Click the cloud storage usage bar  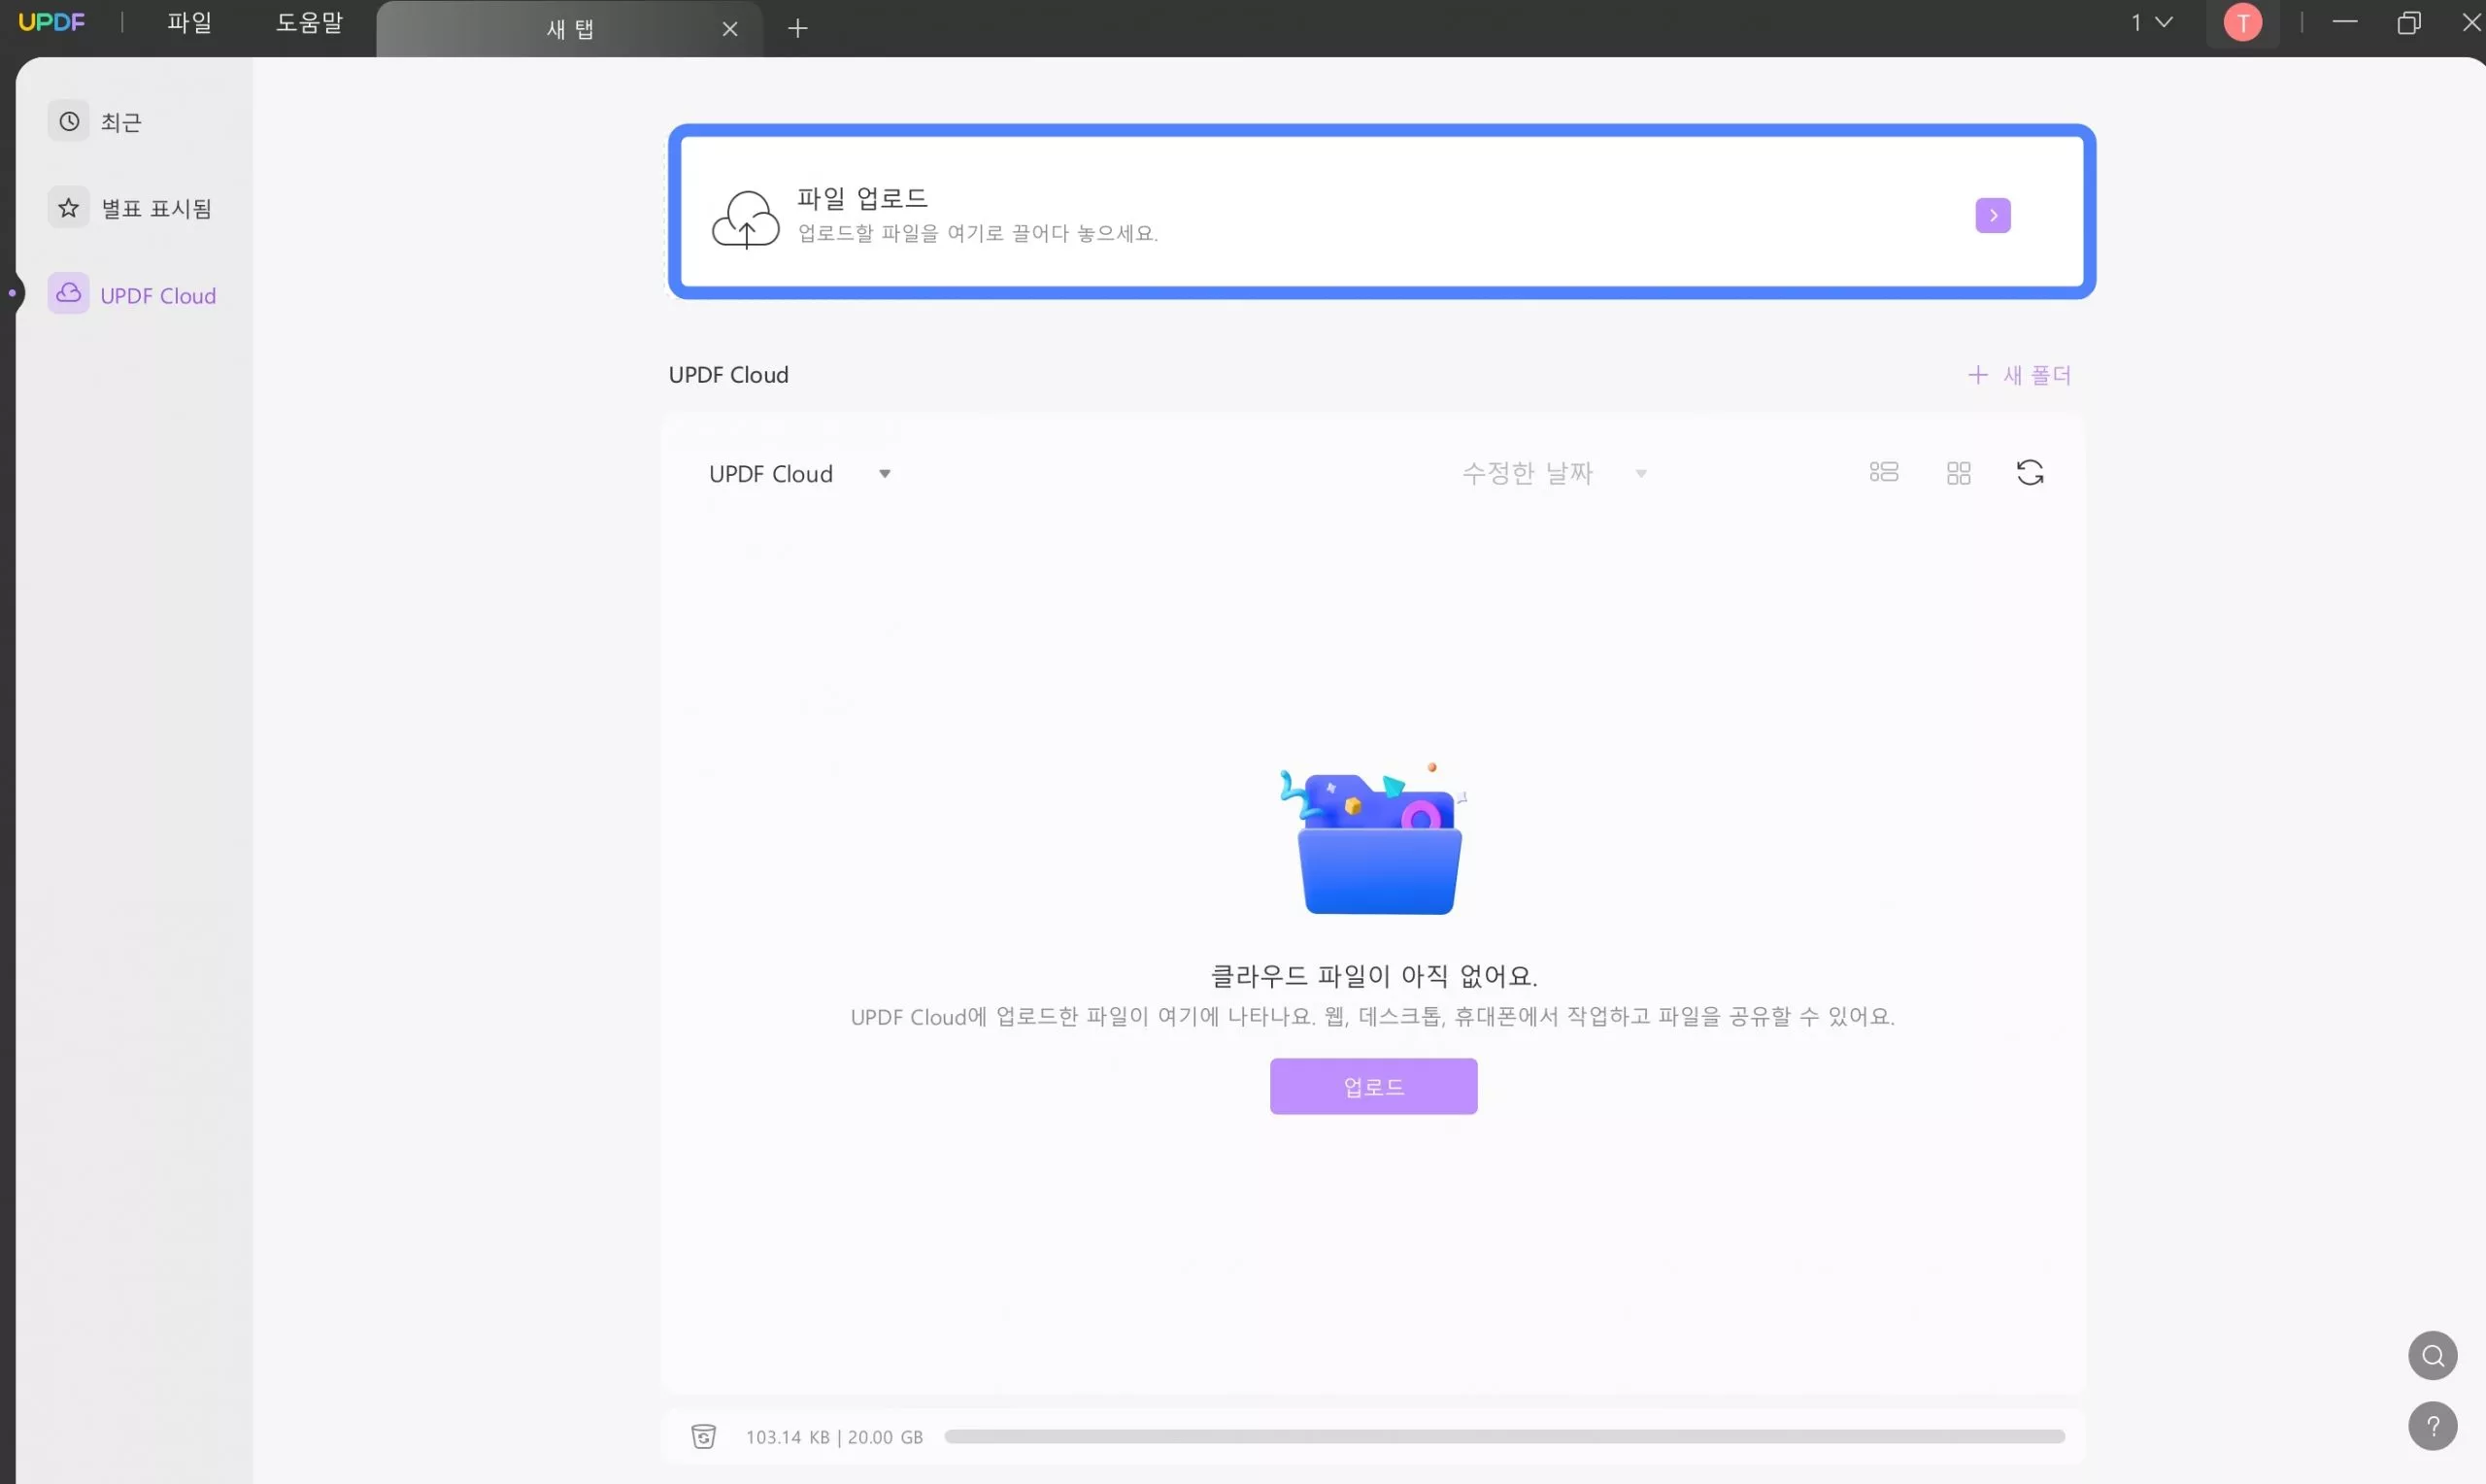(x=1503, y=1436)
